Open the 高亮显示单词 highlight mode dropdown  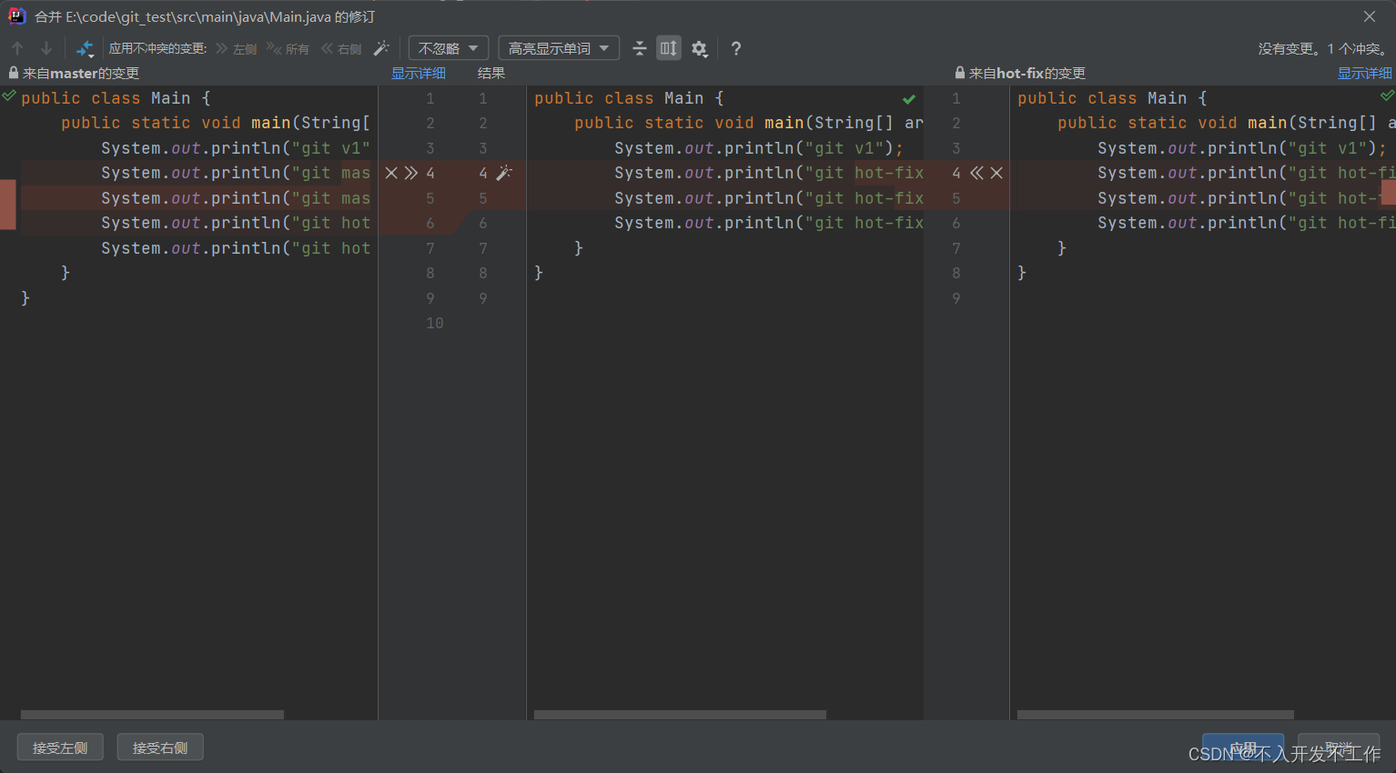(559, 48)
